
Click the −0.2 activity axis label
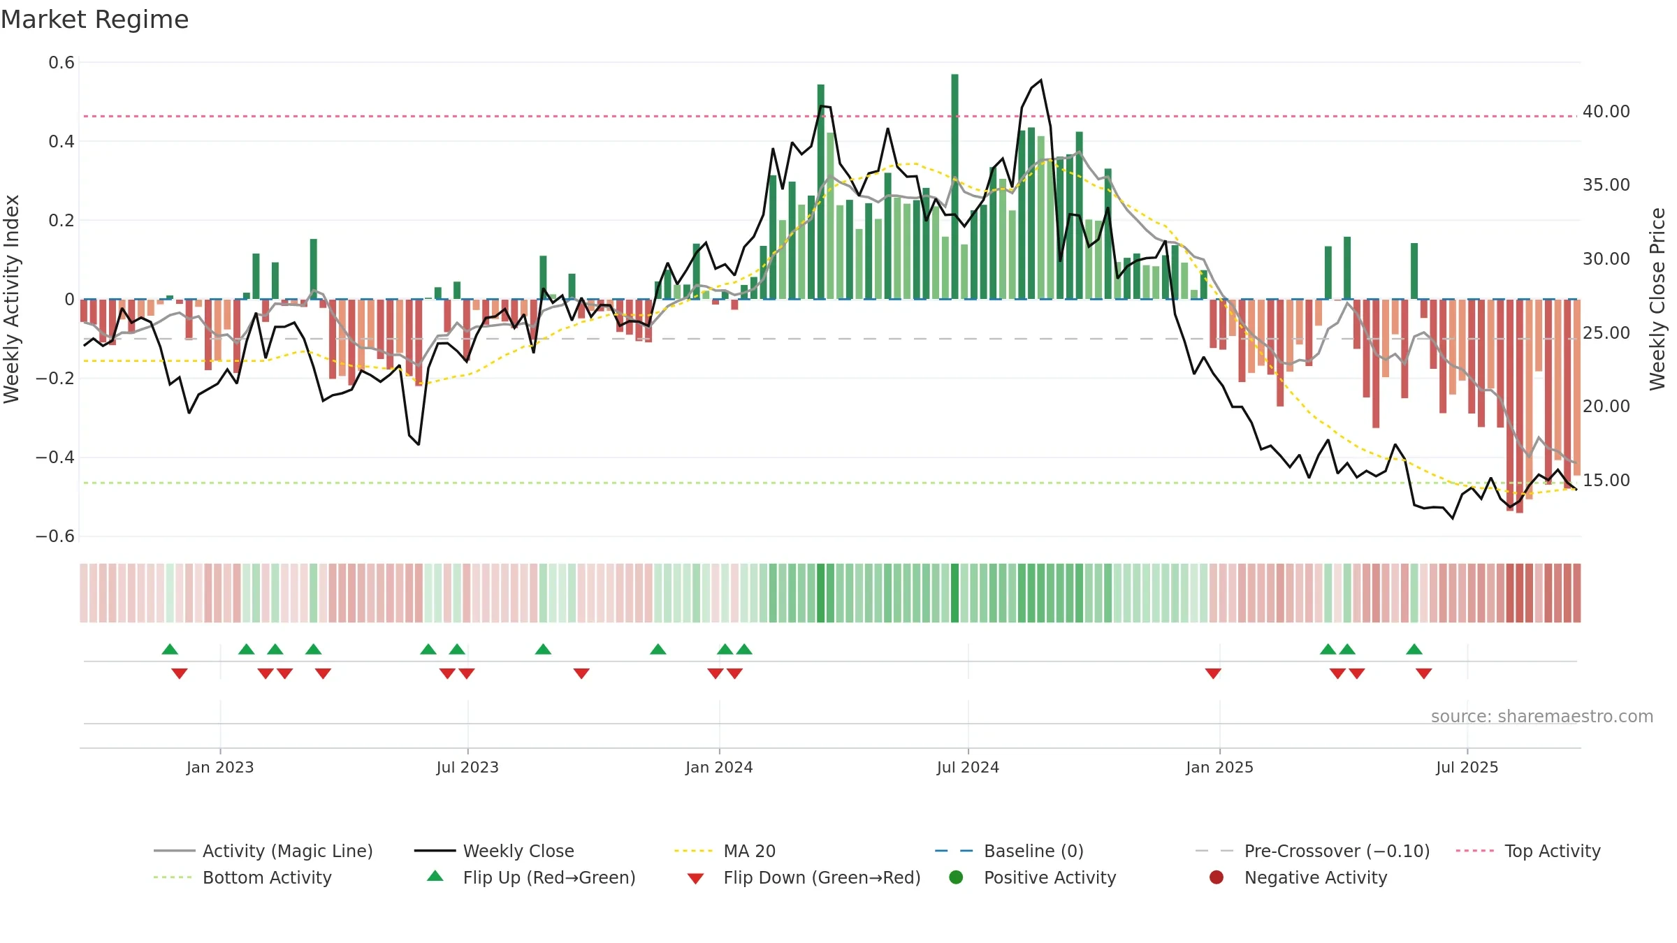[55, 379]
